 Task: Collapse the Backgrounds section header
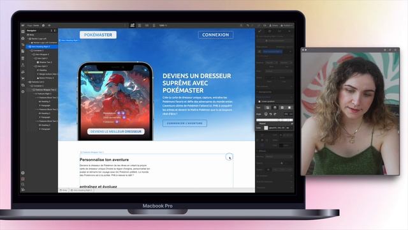click(x=274, y=92)
